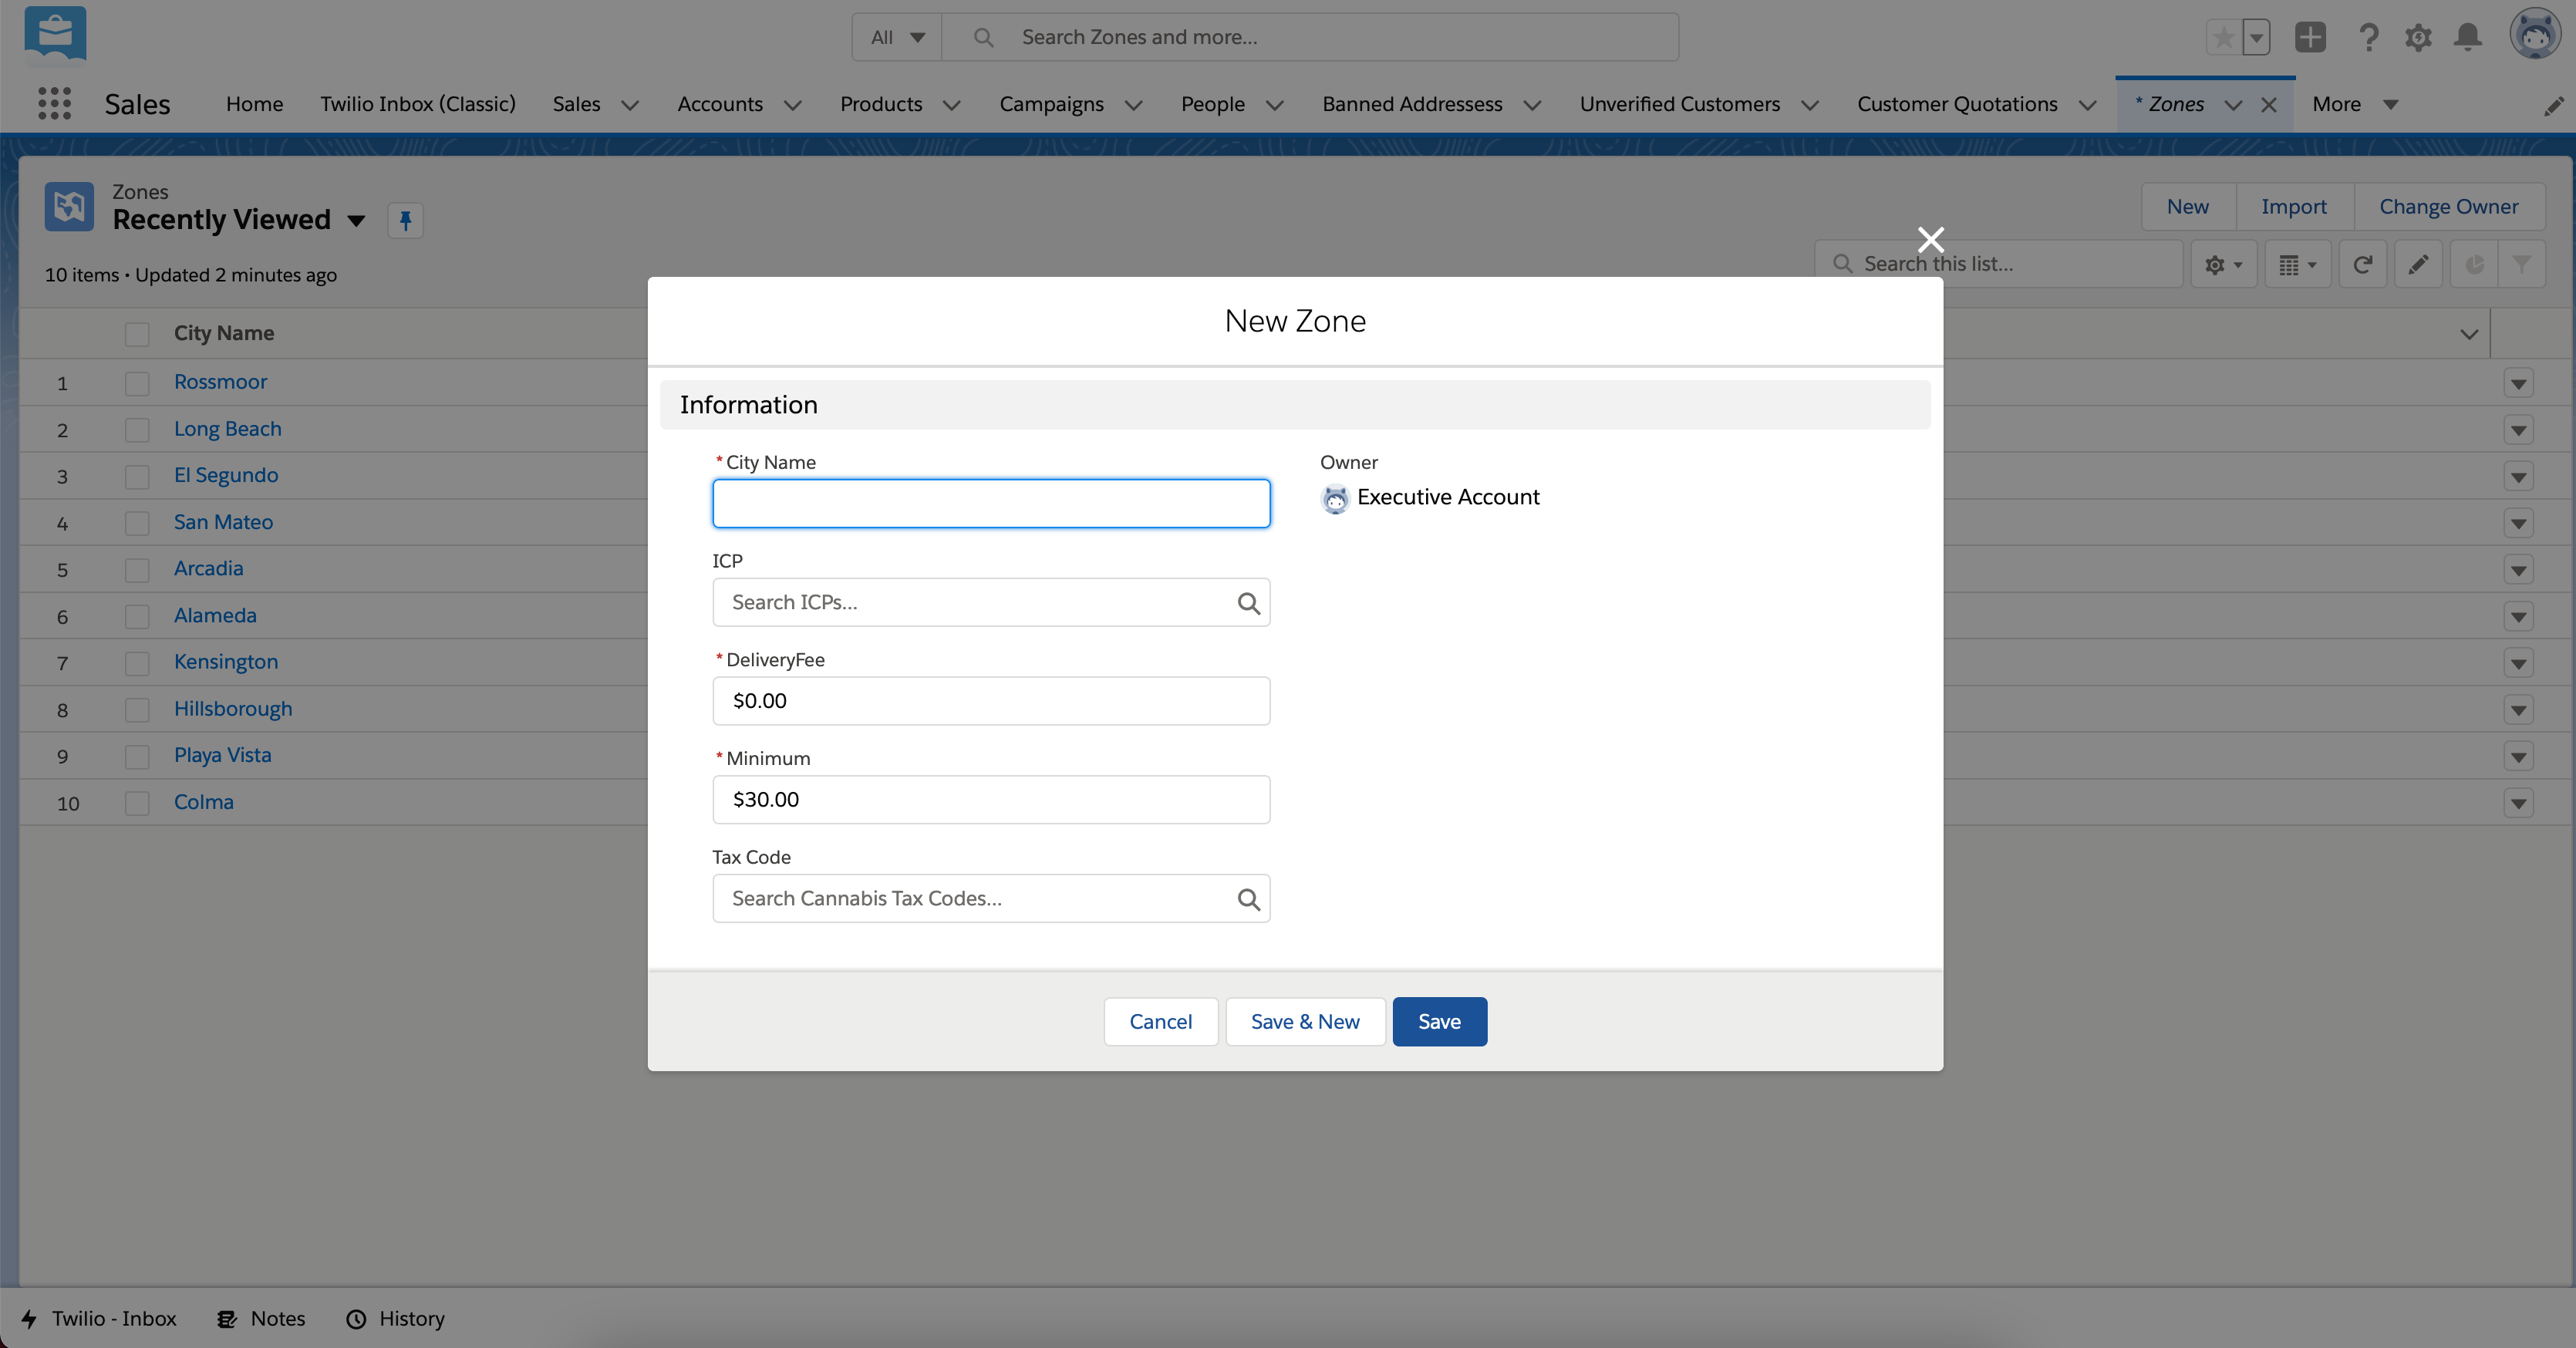
Task: Open Twilio - Inbox utility item
Action: click(100, 1318)
